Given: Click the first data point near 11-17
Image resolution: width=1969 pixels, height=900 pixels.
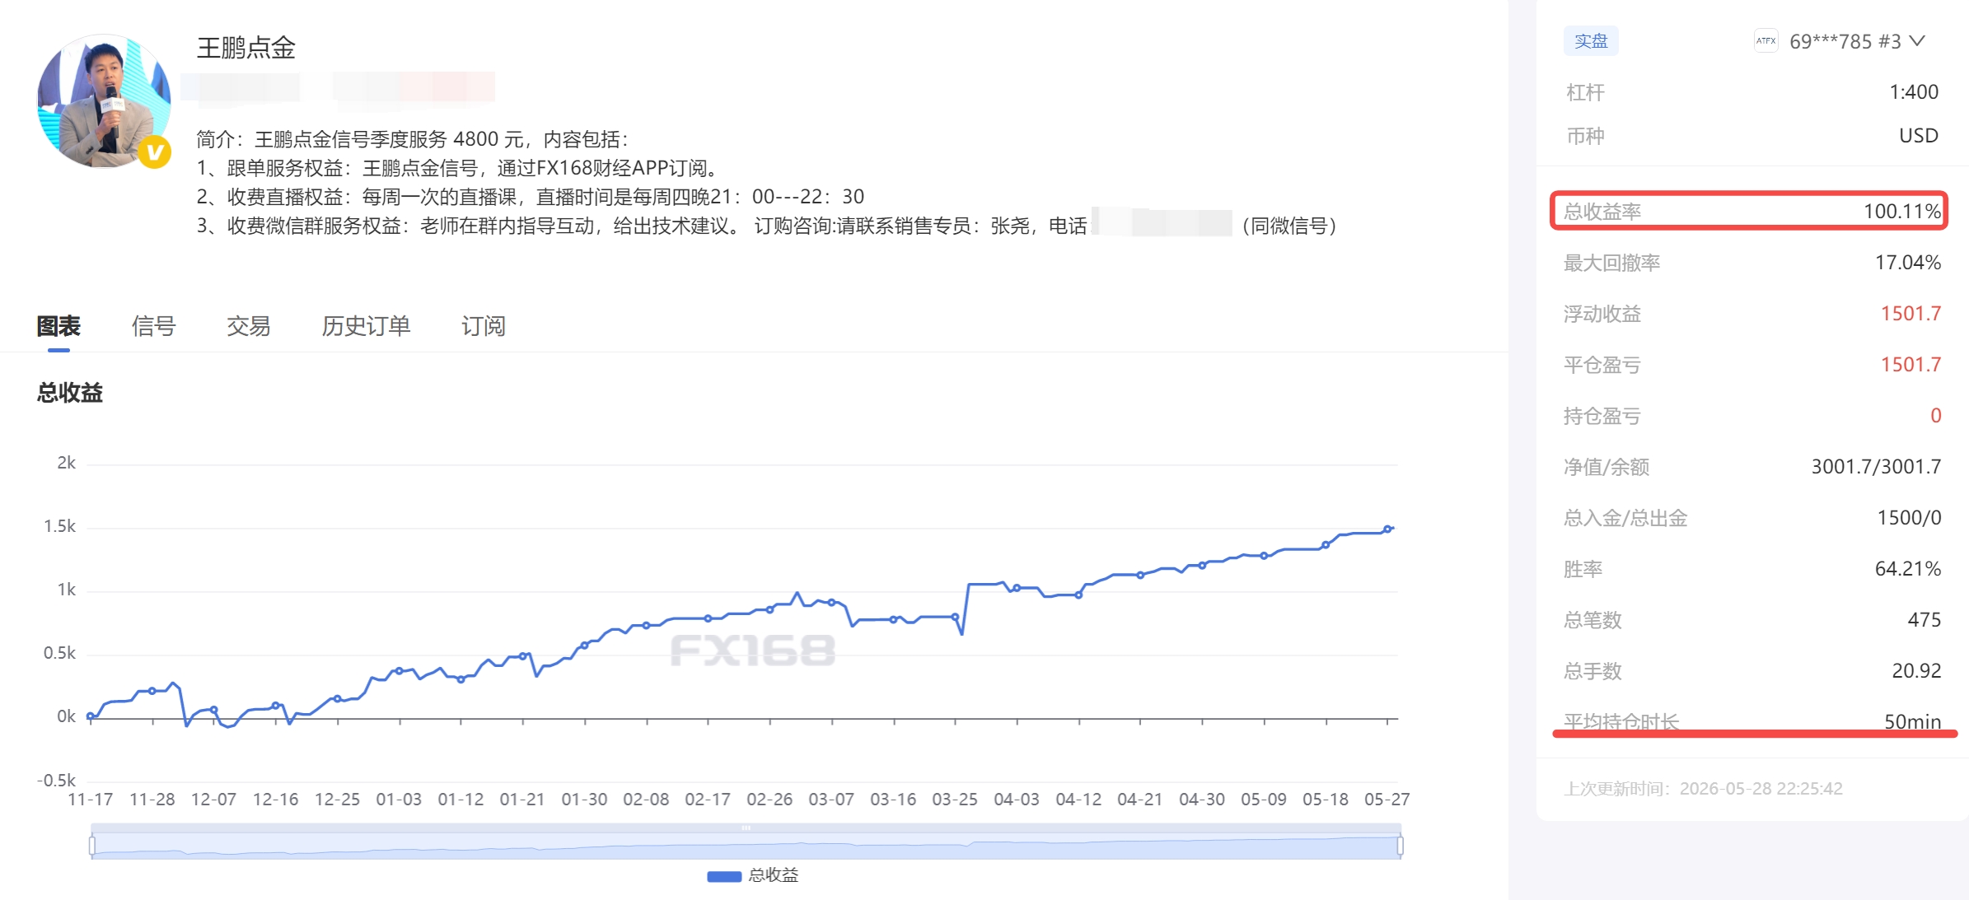Looking at the screenshot, I should pos(91,716).
